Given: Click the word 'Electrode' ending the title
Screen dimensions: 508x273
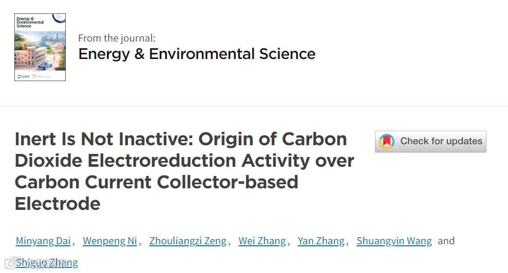Looking at the screenshot, I should 58,204.
